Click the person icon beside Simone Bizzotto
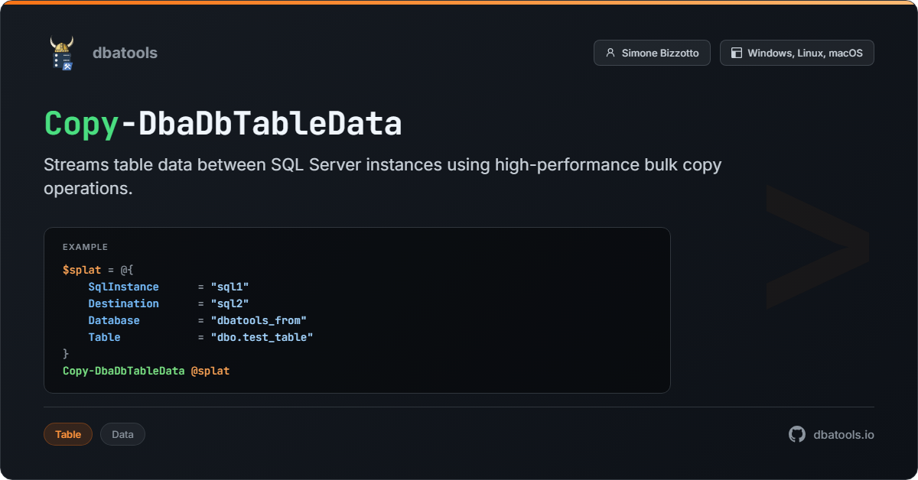The image size is (918, 480). click(x=610, y=53)
